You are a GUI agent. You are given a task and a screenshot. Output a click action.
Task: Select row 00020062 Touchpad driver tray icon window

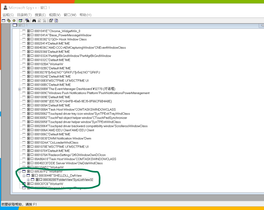78,114
